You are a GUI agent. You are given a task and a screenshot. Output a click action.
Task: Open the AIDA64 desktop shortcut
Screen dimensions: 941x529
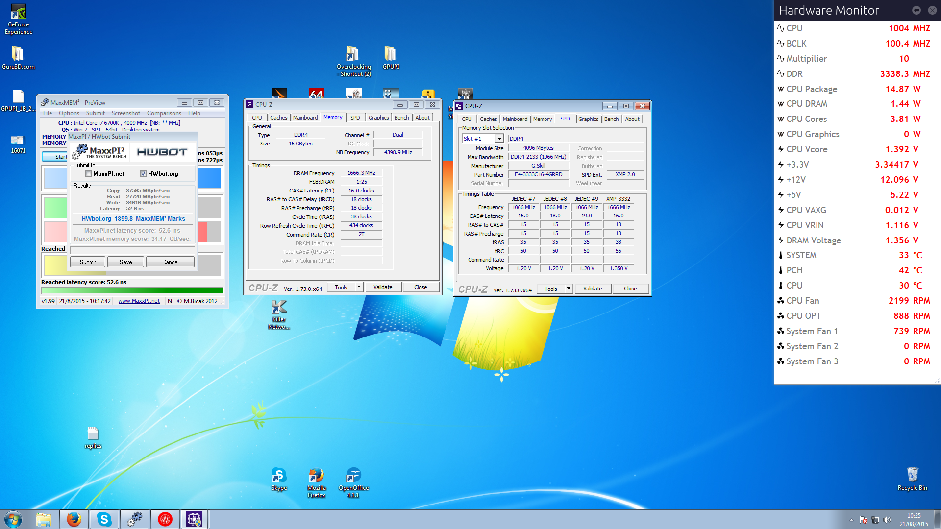coord(317,93)
